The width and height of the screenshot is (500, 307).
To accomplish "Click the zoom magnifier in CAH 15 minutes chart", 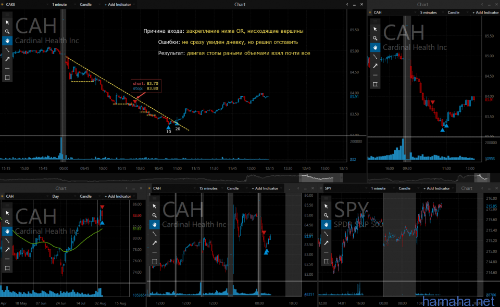I will click(x=155, y=215).
